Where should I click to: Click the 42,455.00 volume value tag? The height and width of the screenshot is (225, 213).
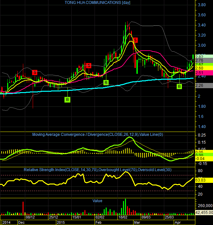(204, 213)
